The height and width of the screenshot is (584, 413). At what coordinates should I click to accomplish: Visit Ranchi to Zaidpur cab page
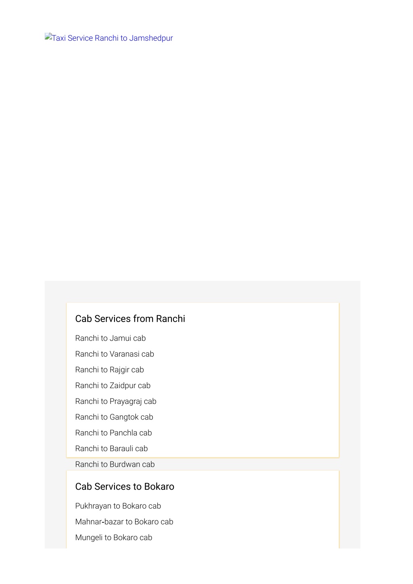coord(113,385)
